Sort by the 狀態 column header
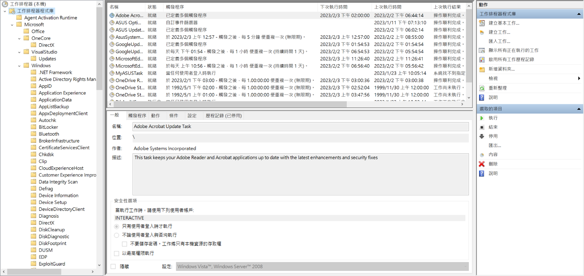The height and width of the screenshot is (276, 584). coord(154,7)
